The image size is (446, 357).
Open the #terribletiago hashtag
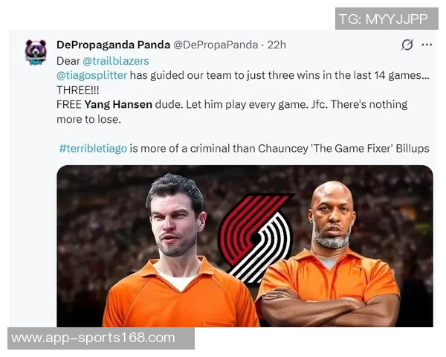point(93,149)
